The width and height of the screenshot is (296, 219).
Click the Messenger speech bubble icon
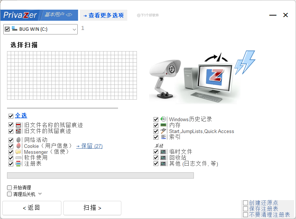pyautogui.click(x=18, y=152)
